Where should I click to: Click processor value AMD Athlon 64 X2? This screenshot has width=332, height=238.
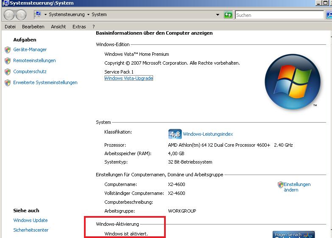[230, 145]
